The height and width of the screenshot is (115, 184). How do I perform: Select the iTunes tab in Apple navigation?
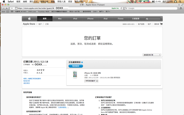tap(120, 18)
